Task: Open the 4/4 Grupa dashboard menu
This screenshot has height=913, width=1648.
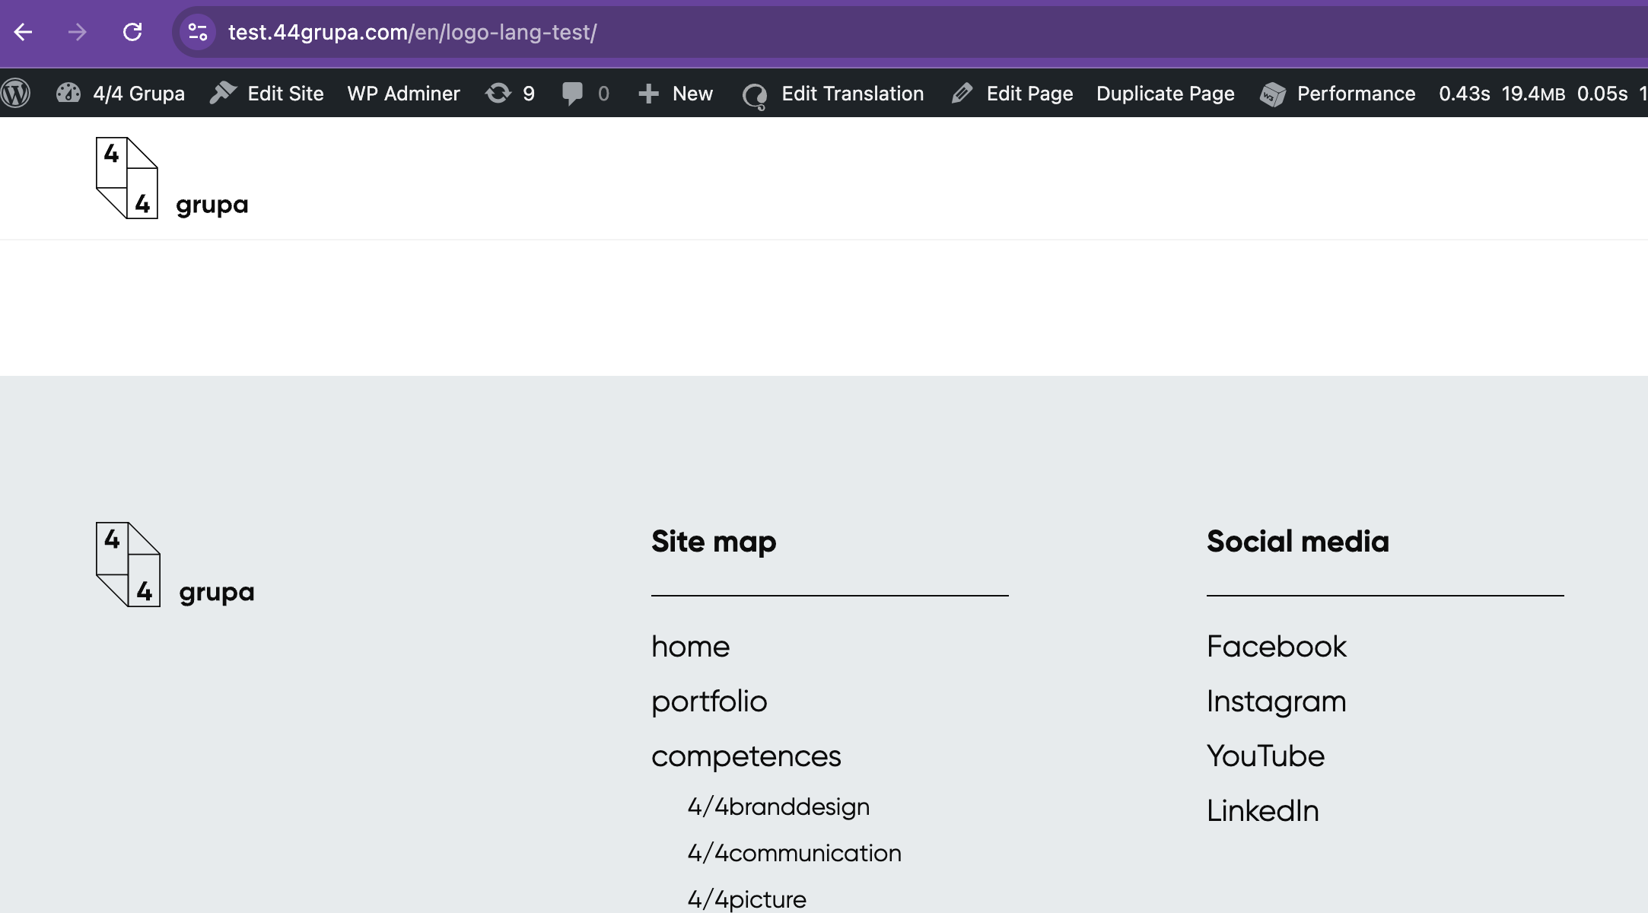Action: (121, 94)
